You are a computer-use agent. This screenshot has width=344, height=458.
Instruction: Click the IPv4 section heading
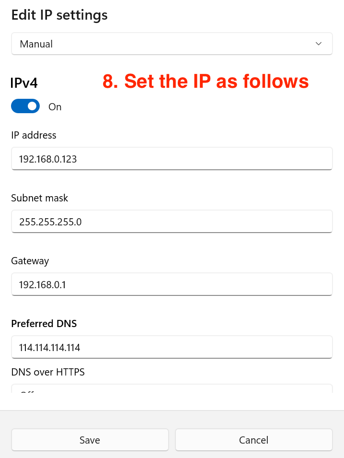click(24, 83)
